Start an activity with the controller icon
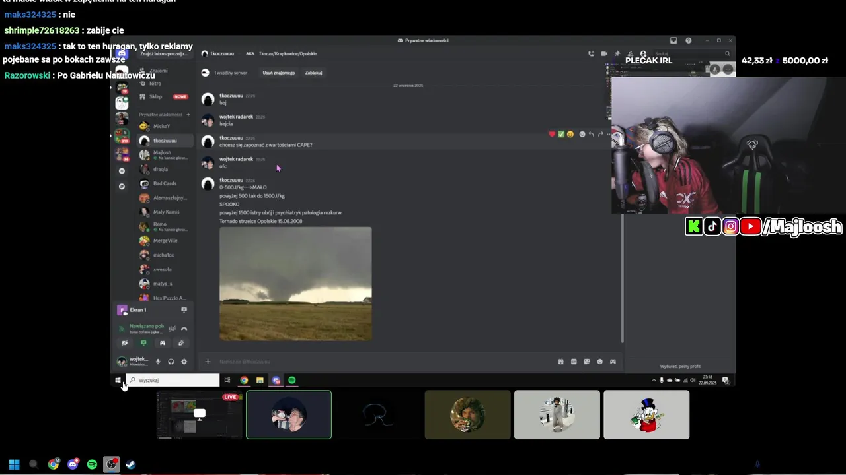Viewport: 846px width, 475px height. pyautogui.click(x=162, y=343)
